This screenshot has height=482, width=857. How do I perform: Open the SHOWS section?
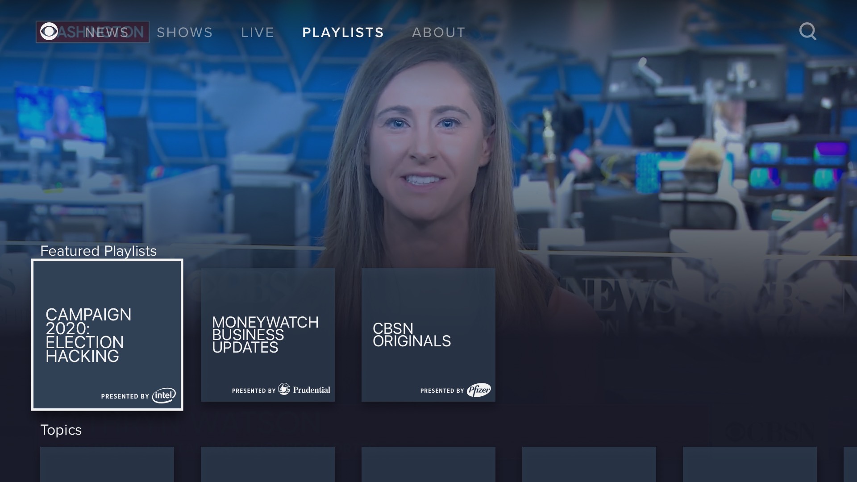(x=184, y=32)
